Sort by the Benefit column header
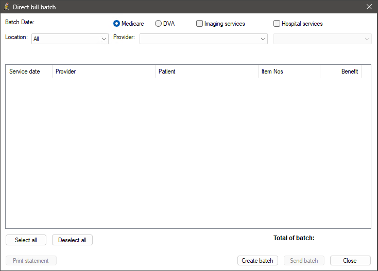 pos(340,71)
